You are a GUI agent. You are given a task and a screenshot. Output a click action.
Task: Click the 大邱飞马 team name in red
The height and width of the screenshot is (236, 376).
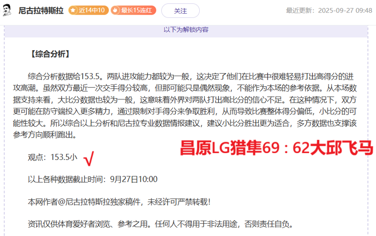coord(347,147)
